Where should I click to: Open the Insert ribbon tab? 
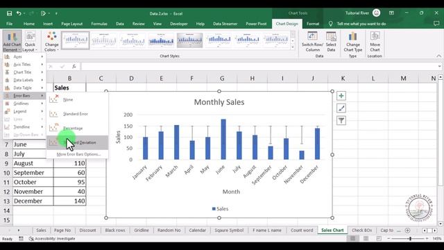48,24
